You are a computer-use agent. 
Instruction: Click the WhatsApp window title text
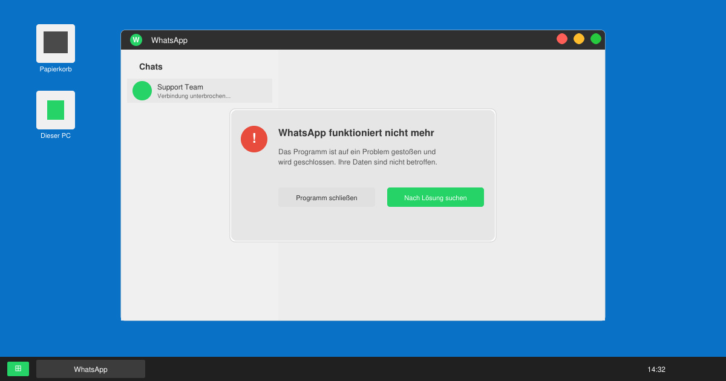coord(169,41)
